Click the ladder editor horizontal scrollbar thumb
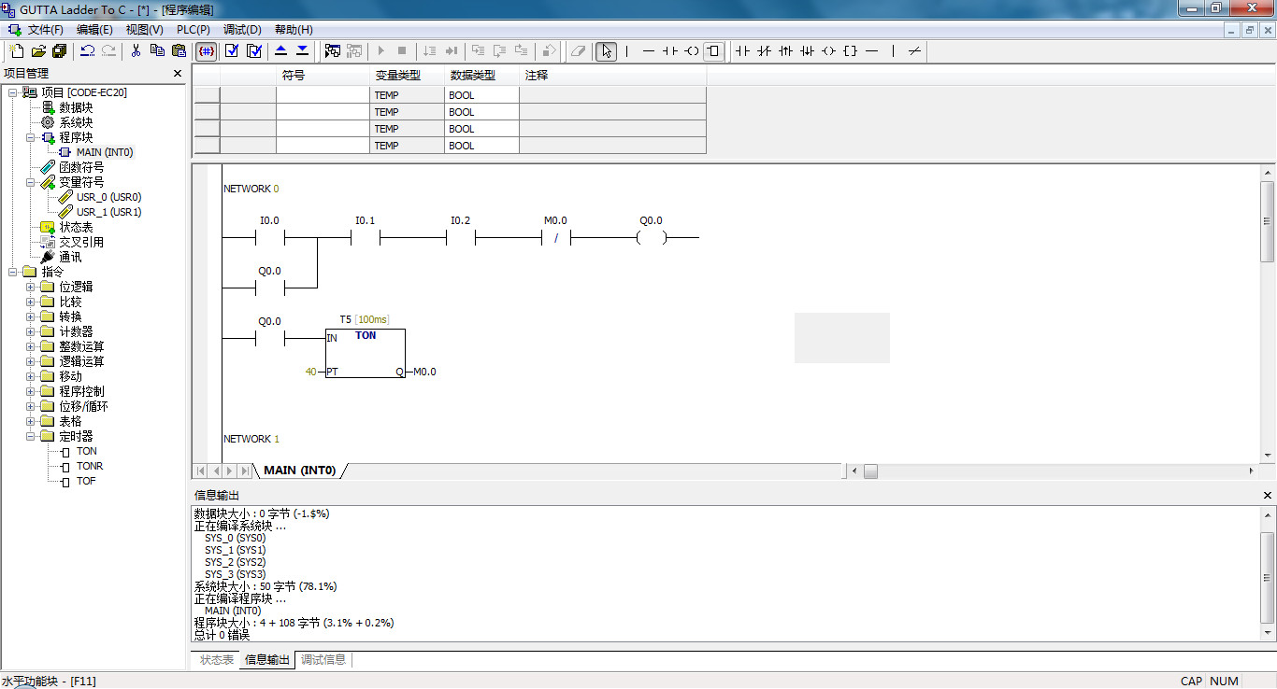The width and height of the screenshot is (1277, 689). click(870, 471)
